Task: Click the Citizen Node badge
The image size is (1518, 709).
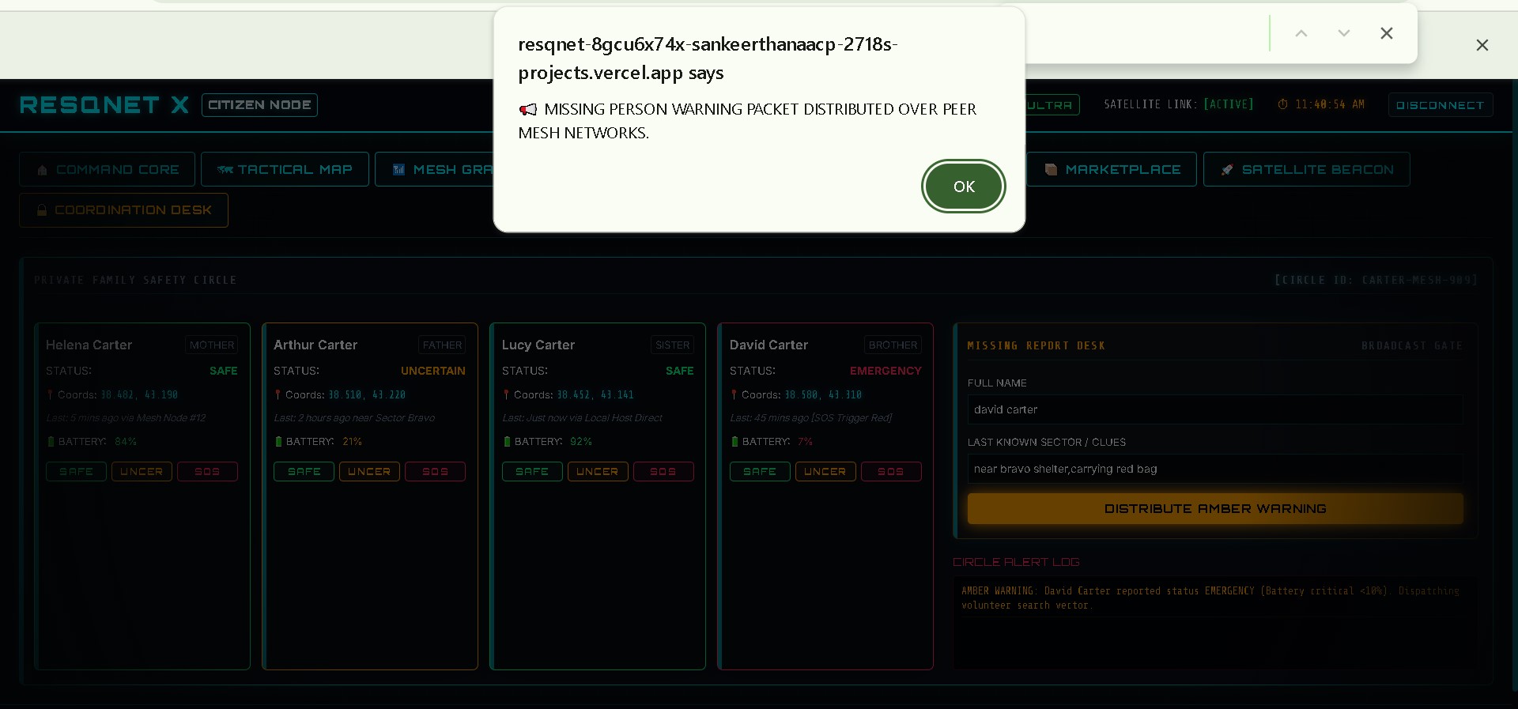Action: coord(259,105)
